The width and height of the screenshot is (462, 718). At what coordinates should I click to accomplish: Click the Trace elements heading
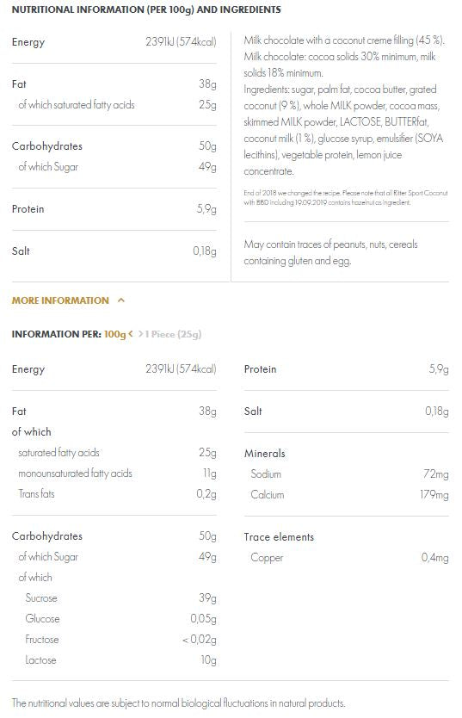pos(279,536)
